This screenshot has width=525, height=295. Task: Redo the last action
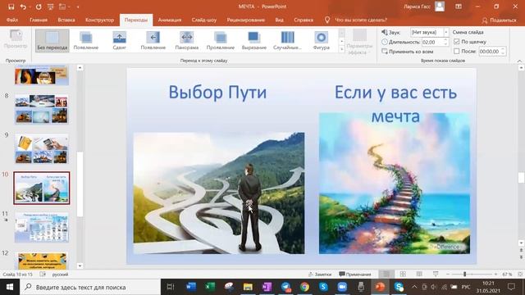(39, 7)
